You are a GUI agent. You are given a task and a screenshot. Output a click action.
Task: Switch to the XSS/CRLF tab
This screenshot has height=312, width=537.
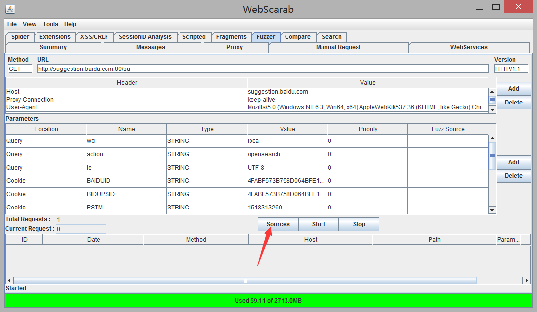pyautogui.click(x=94, y=37)
